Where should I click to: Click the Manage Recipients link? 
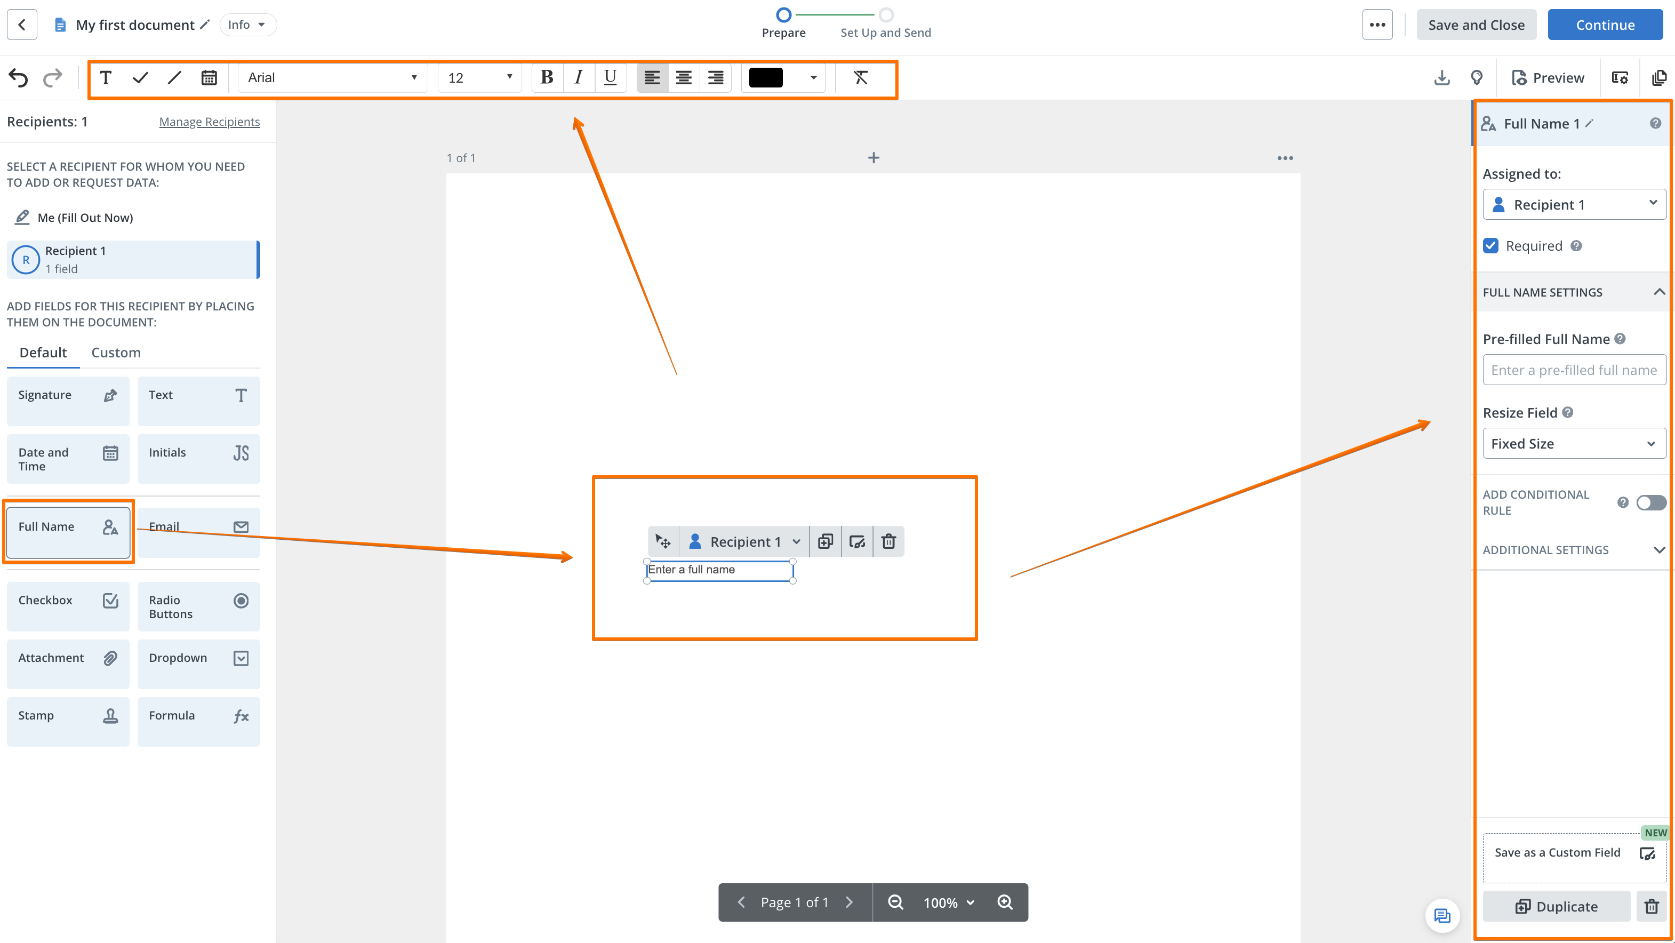pyautogui.click(x=210, y=122)
